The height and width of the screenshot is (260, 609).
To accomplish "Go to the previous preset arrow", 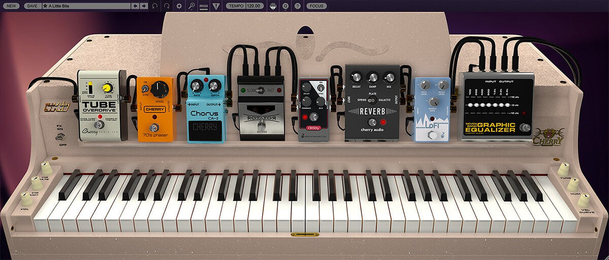I will click(135, 6).
